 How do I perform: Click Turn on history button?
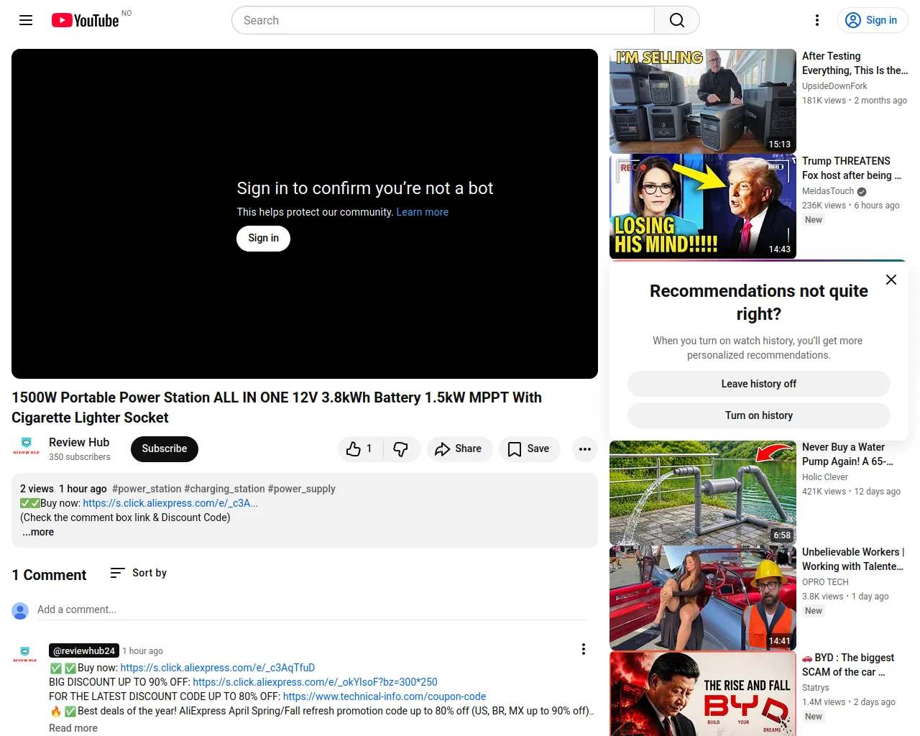[x=759, y=415]
